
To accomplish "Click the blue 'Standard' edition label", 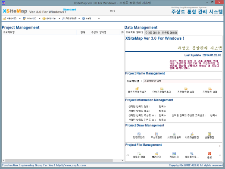I will coord(69,9).
